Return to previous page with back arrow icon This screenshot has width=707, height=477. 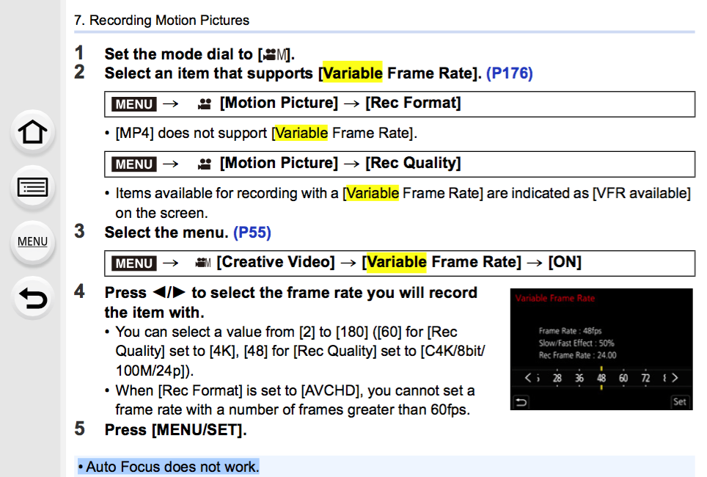pyautogui.click(x=32, y=298)
